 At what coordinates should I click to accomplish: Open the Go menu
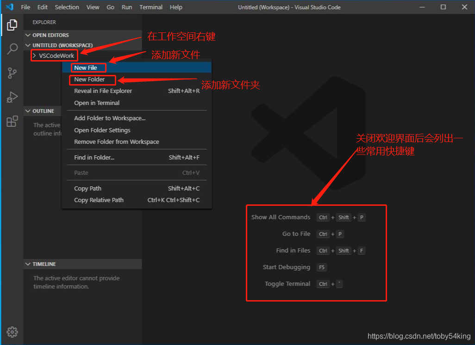coord(110,7)
